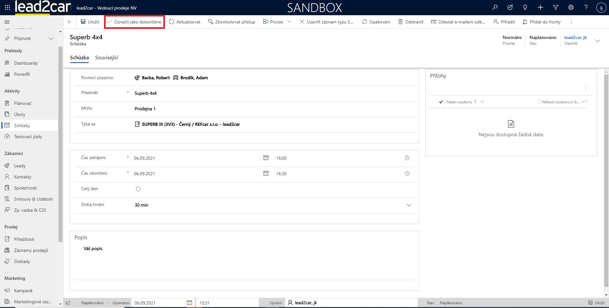Open Testovací jízdy in the sidebar
The width and height of the screenshot is (609, 308).
click(x=28, y=137)
